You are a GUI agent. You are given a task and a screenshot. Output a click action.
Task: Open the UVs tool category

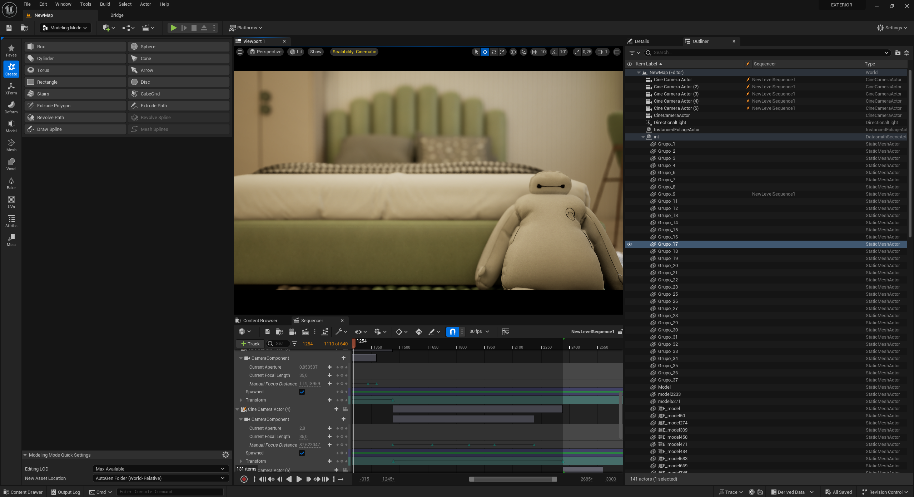[11, 202]
